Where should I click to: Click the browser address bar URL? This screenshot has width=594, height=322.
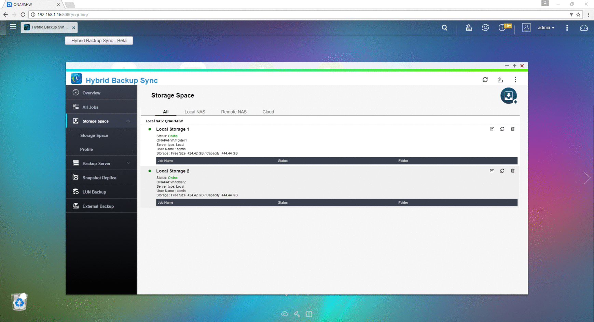63,15
